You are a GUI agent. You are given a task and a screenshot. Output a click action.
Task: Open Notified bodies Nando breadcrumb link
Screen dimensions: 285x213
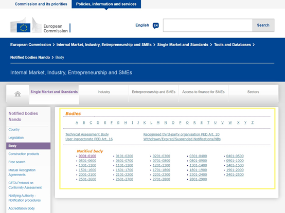point(30,57)
